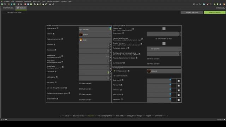This screenshot has height=127, width=226.
Task: Select the Custom sound set radio button
Action: (x=114, y=76)
